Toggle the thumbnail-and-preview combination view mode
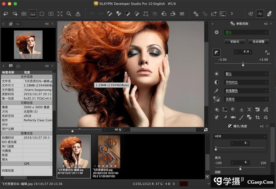 [33, 14]
